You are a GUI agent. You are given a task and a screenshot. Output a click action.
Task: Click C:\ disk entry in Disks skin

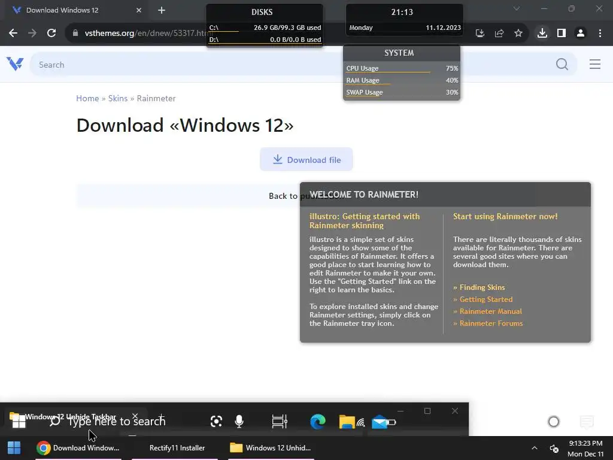coord(265,28)
